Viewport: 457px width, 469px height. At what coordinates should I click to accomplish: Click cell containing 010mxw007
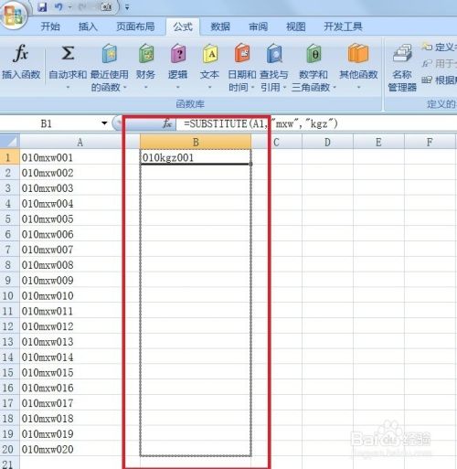tap(80, 250)
